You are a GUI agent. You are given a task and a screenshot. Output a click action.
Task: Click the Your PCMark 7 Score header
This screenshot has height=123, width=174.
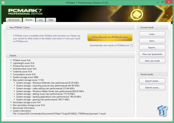(x=70, y=27)
